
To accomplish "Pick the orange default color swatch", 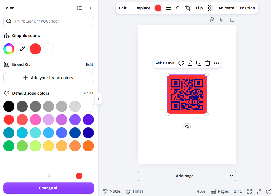I will click(88, 146).
